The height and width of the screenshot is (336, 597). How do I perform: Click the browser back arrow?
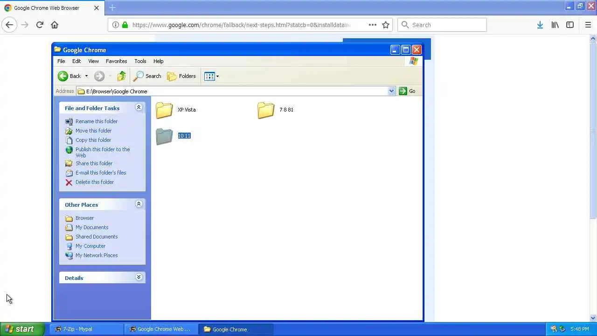[x=9, y=25]
